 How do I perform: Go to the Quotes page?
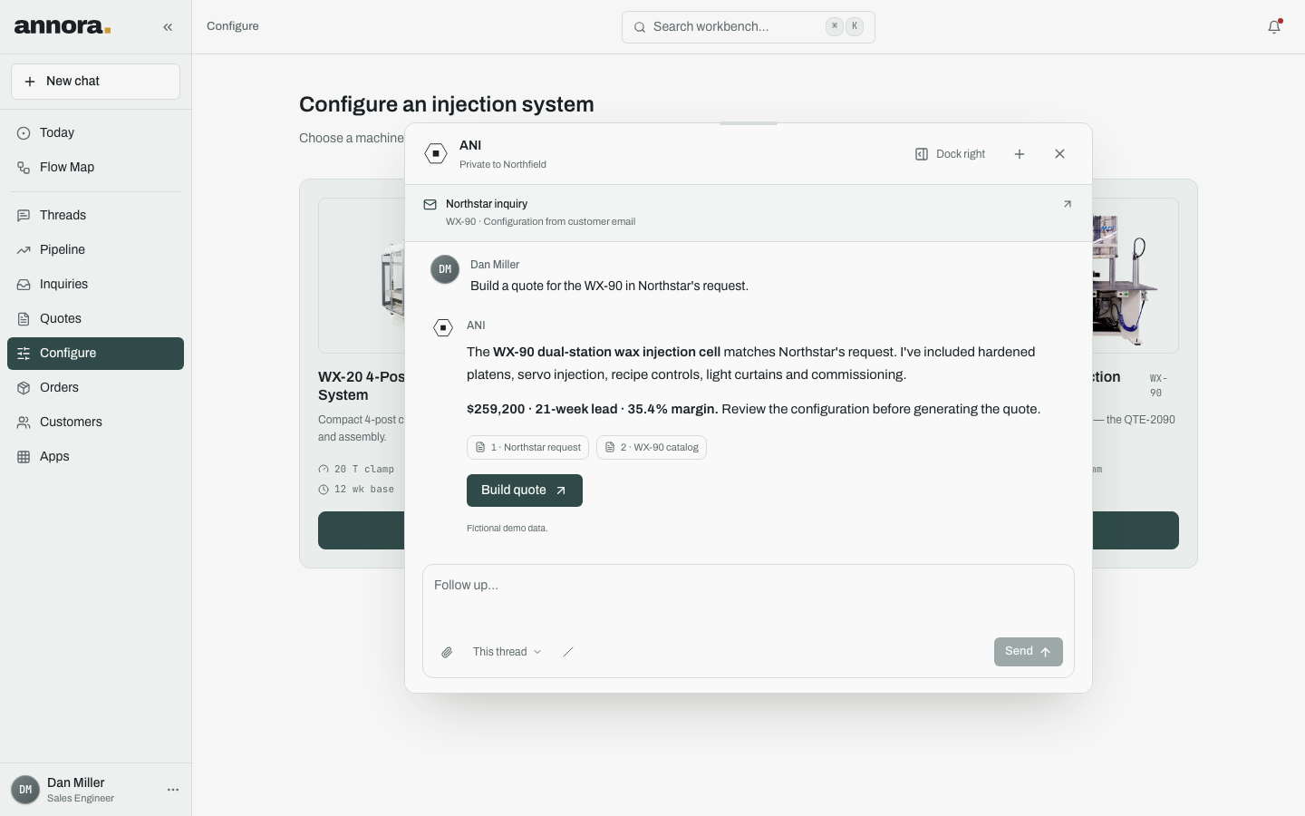95,319
